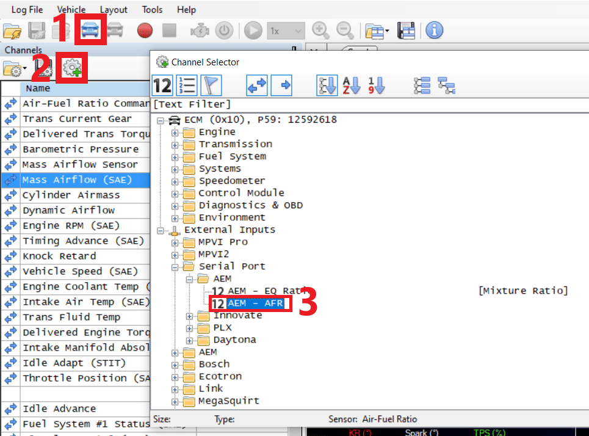Click the play log playback button
The width and height of the screenshot is (589, 436).
click(253, 31)
